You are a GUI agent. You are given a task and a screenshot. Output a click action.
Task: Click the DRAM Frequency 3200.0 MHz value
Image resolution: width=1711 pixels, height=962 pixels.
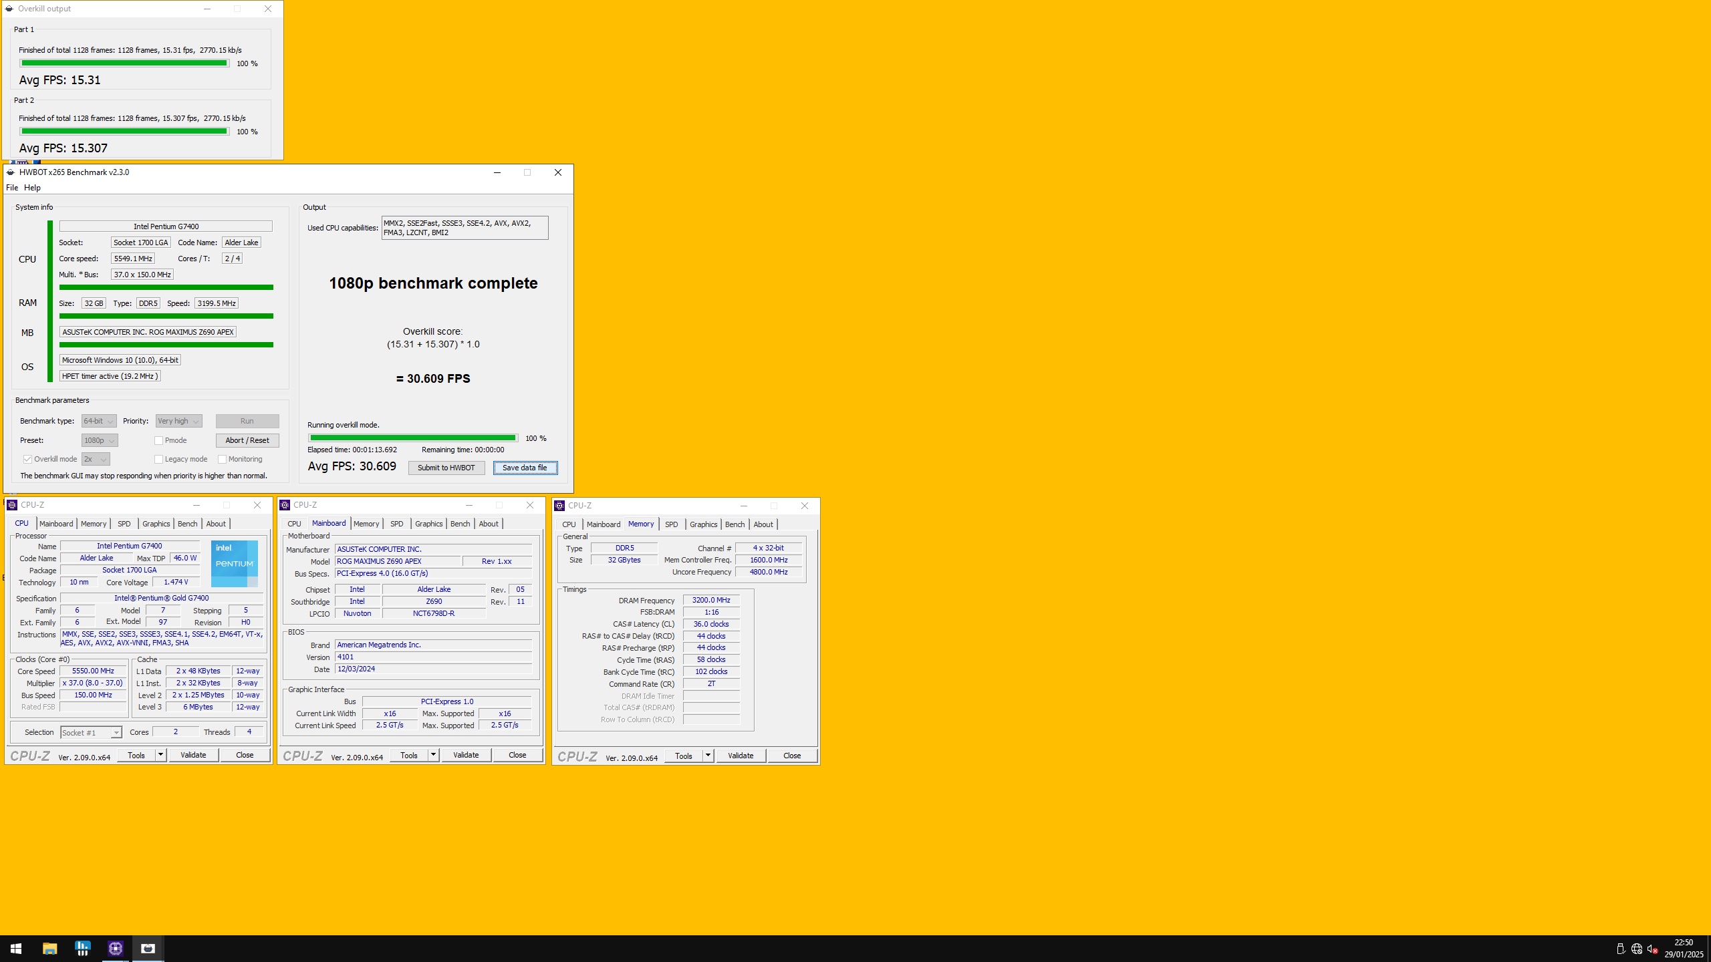[x=711, y=600]
